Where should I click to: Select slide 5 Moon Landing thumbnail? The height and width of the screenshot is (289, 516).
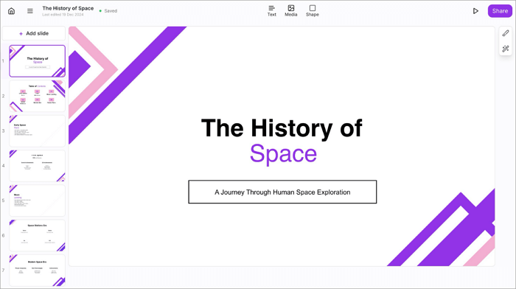point(37,201)
